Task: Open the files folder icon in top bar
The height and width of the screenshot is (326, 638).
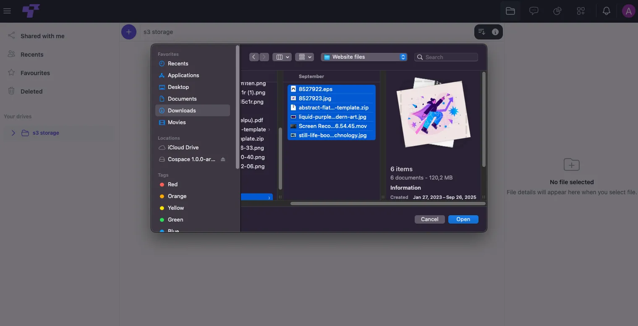Action: (x=510, y=11)
